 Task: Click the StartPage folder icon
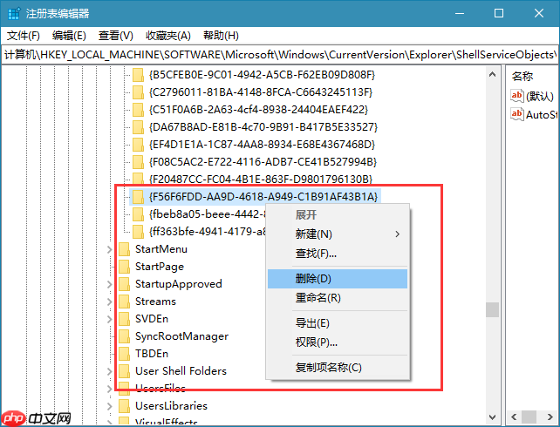[x=124, y=267]
